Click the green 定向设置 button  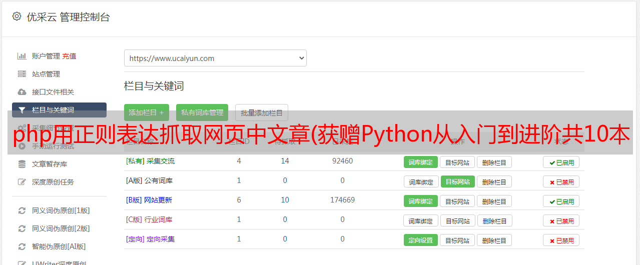point(421,240)
